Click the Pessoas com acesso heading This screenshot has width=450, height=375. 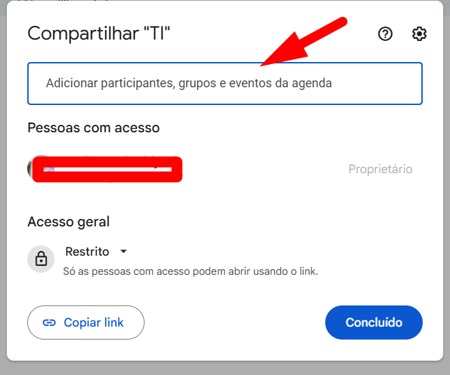[x=93, y=127]
